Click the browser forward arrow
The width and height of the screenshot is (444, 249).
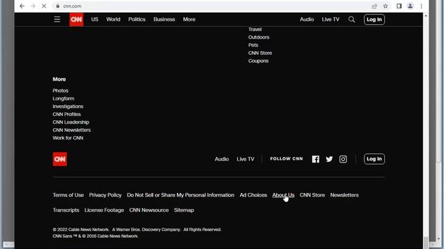coord(33,6)
